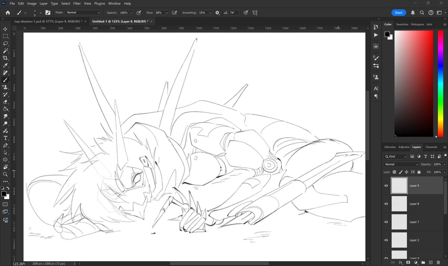Select the Paint Bucket tool
The image size is (448, 266).
pos(5,109)
